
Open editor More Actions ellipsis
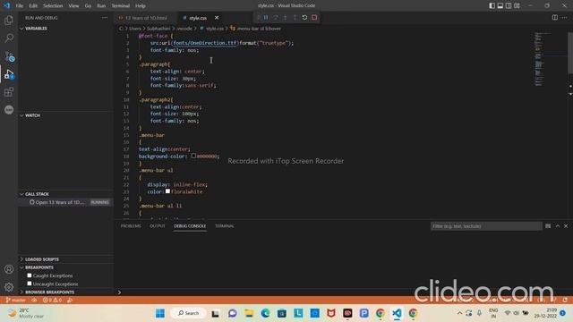point(565,18)
